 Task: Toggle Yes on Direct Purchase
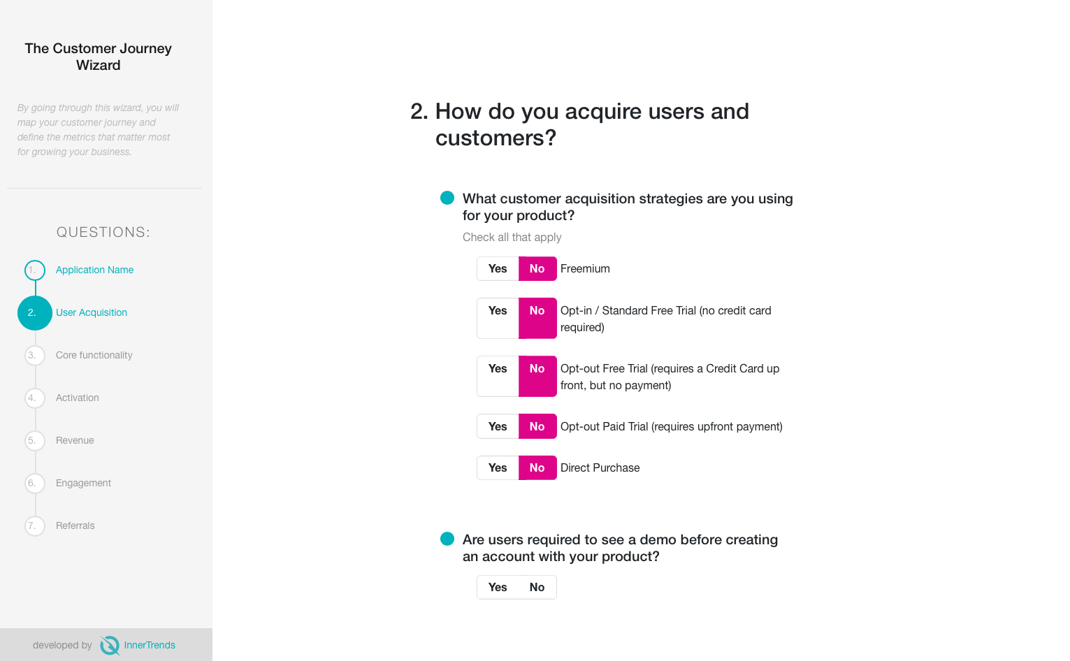pos(497,467)
